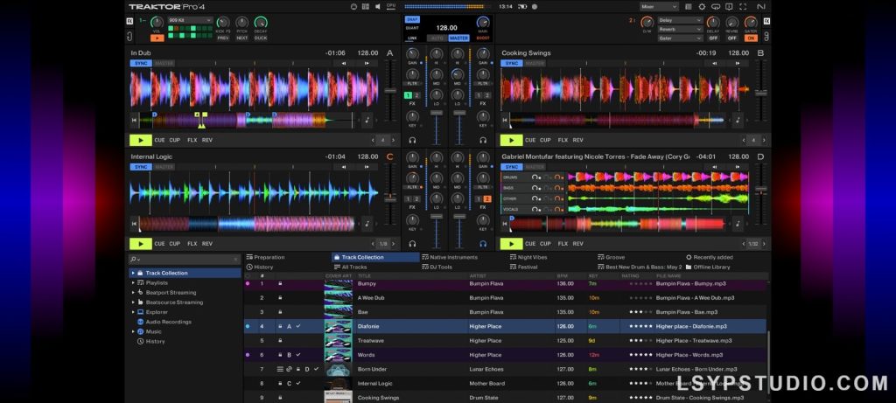Click green play button on Deck A
This screenshot has width=896, height=403.
tap(141, 140)
